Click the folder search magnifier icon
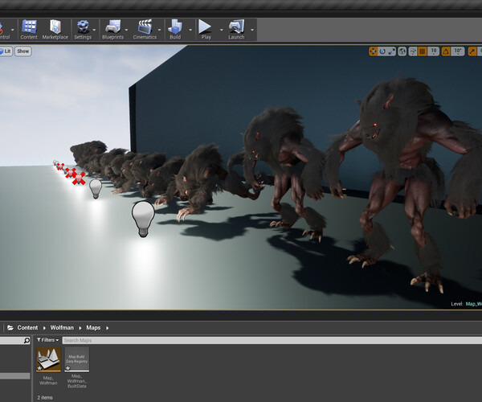 pyautogui.click(x=27, y=340)
